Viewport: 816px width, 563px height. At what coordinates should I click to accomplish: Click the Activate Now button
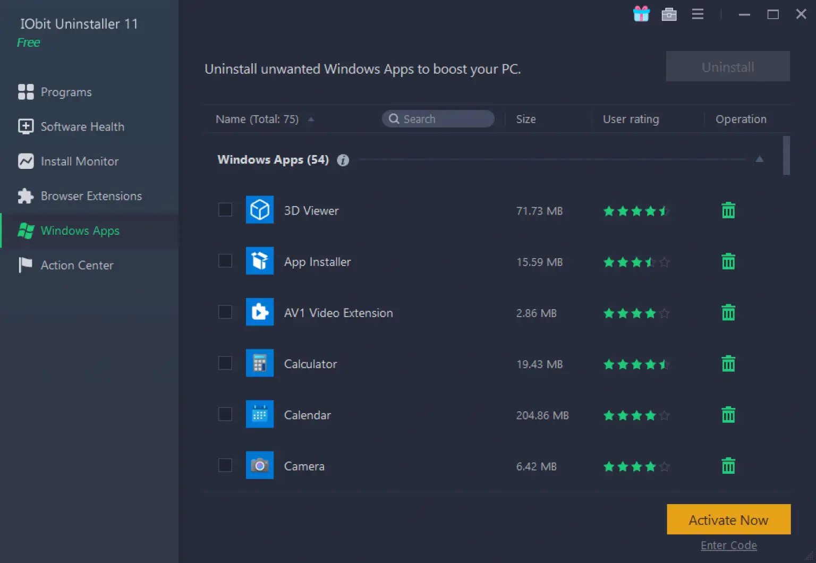point(728,520)
